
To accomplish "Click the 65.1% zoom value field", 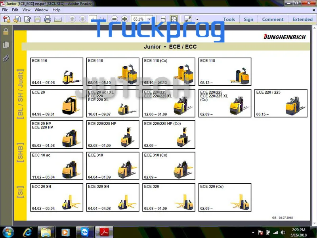I will pyautogui.click(x=138, y=19).
